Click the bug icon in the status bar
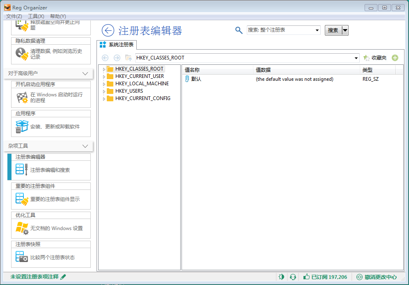This screenshot has width=409, height=285. [x=281, y=277]
